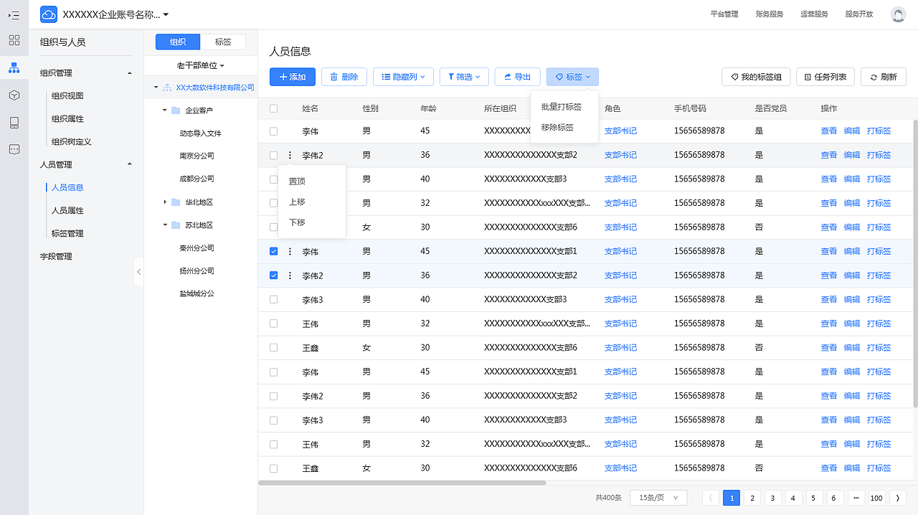Screen dimensions: 918x515
Task: Expand the 华北地区 tree node arrow
Action: (166, 202)
